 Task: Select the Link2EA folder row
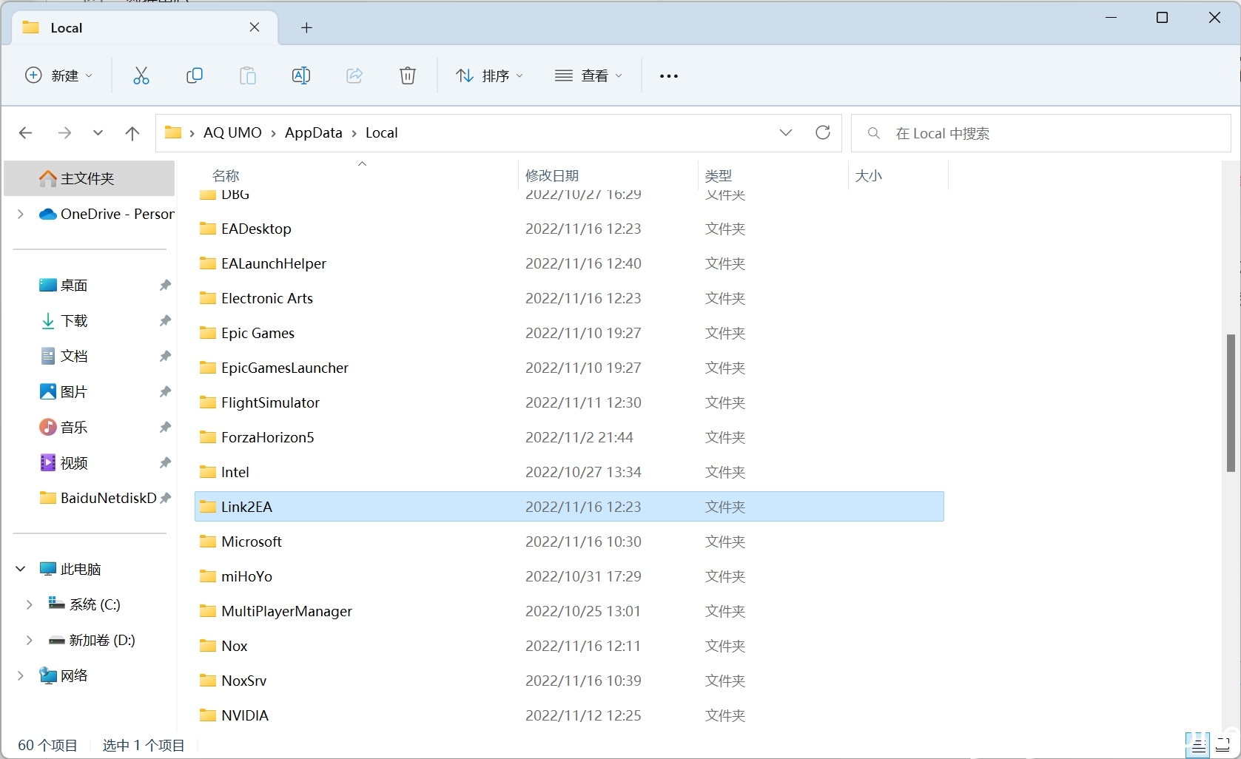tap(569, 507)
